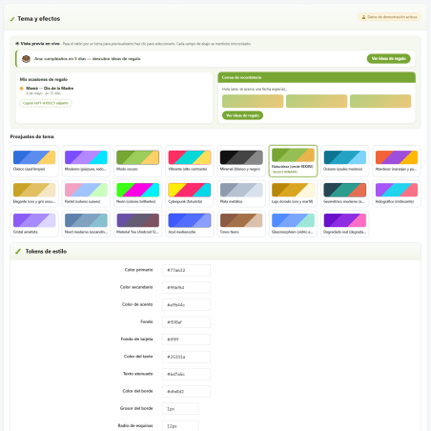Pick the Minimal blanco y negro preset

[241, 161]
